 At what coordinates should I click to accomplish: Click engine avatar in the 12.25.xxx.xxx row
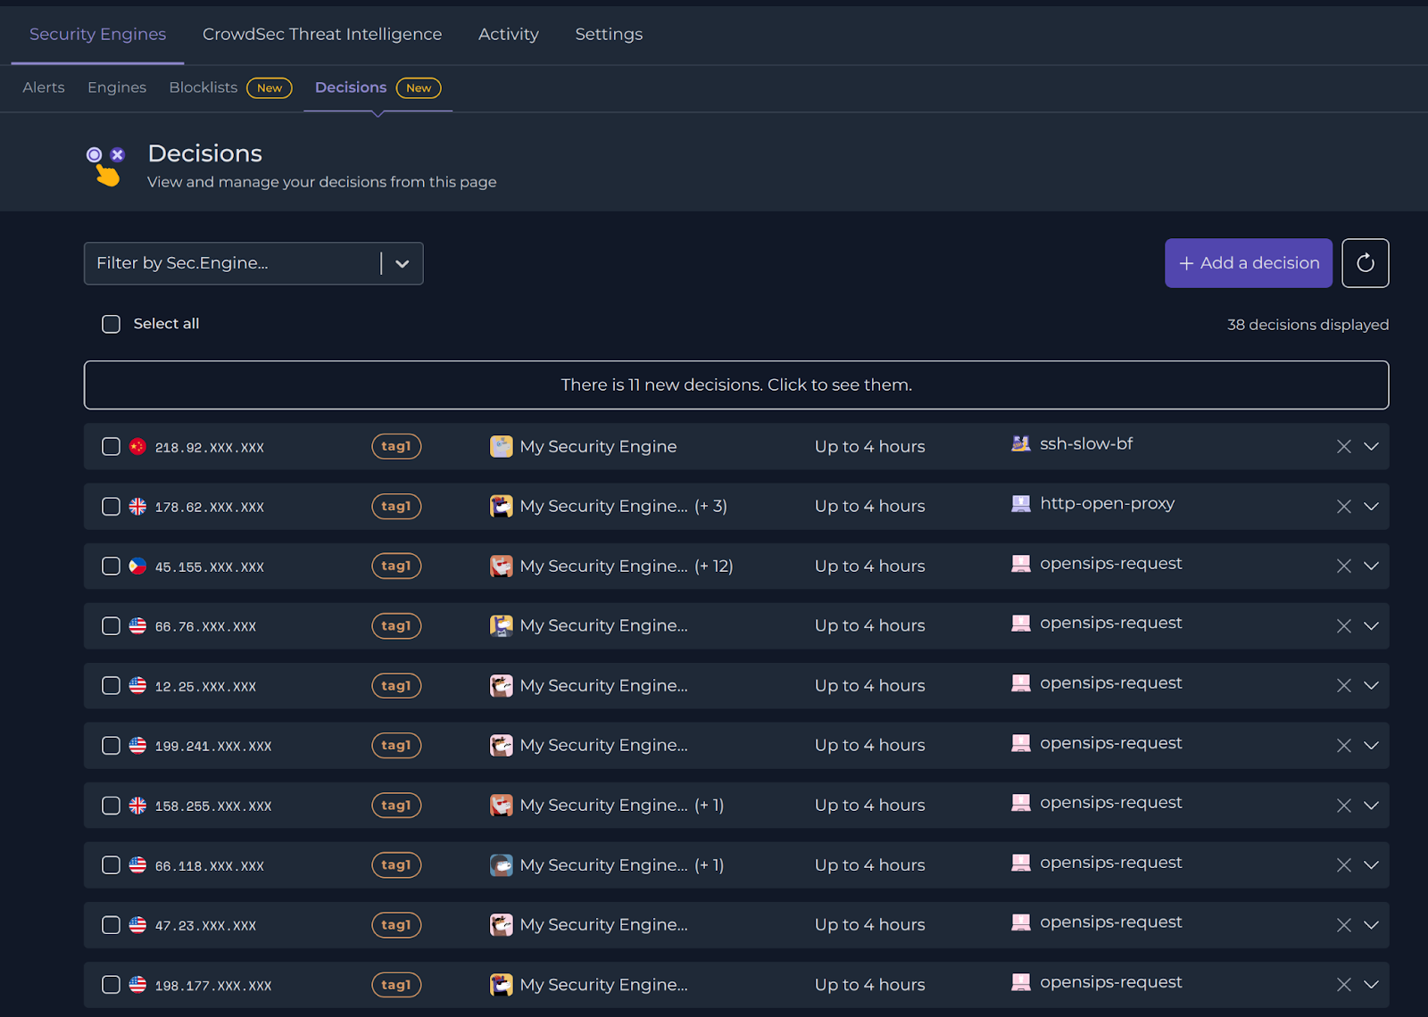click(502, 685)
